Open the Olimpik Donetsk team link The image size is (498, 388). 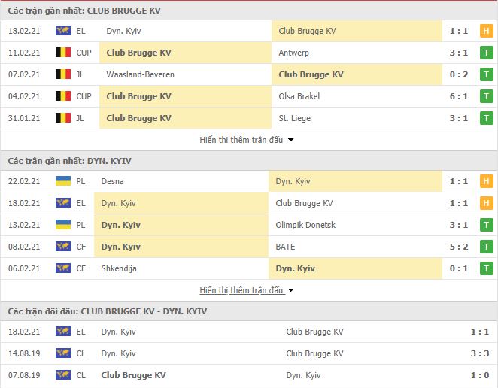tap(305, 225)
